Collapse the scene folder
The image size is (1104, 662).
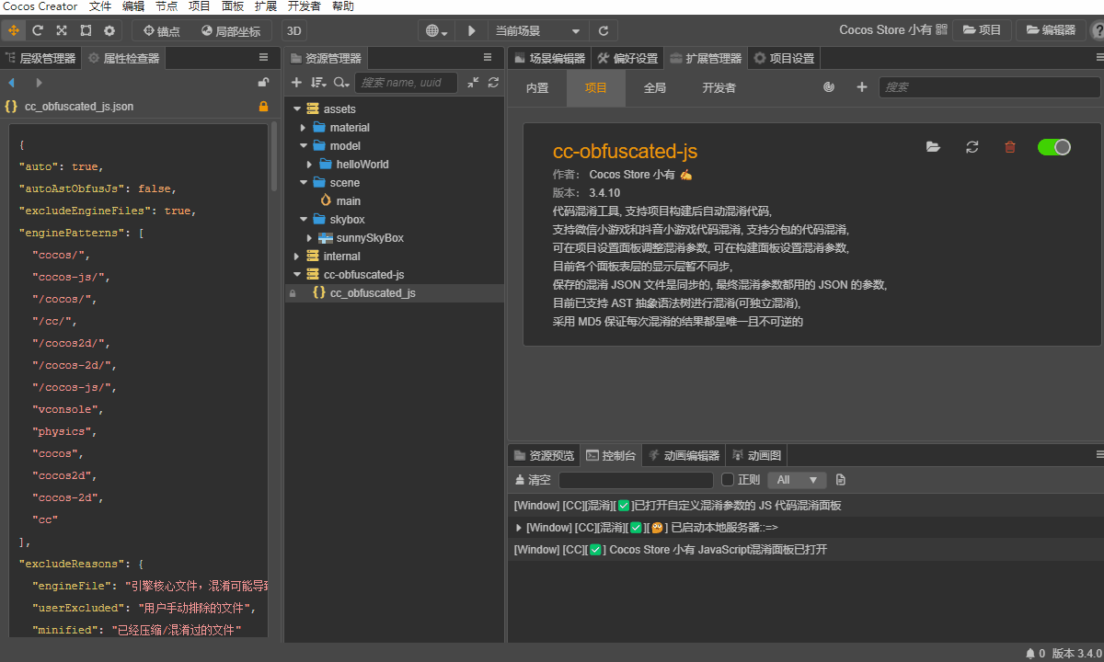click(x=304, y=183)
